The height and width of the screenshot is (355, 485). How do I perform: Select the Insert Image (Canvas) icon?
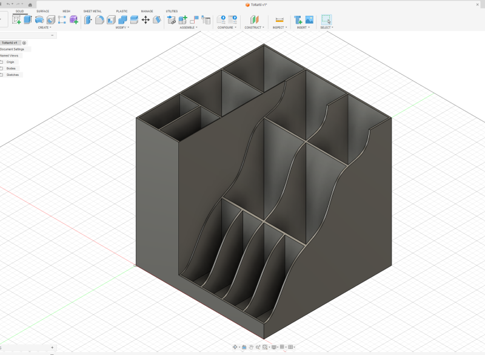coord(309,19)
